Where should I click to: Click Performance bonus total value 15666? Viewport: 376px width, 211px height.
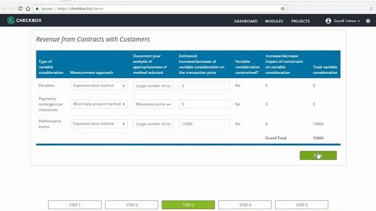point(318,124)
